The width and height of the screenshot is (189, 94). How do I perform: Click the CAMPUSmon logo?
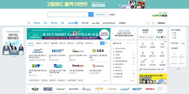[159, 15]
